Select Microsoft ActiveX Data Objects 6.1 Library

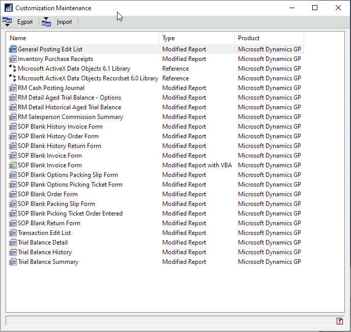click(x=74, y=69)
